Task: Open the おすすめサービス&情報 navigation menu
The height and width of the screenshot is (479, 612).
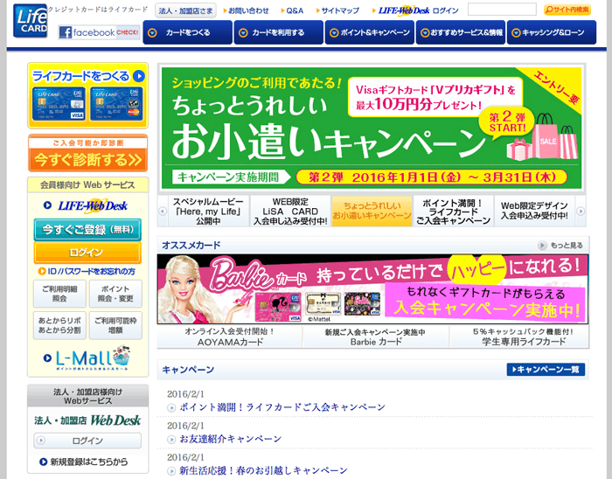Action: (x=461, y=32)
